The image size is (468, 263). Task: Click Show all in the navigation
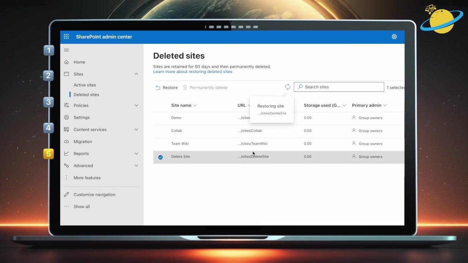point(82,207)
